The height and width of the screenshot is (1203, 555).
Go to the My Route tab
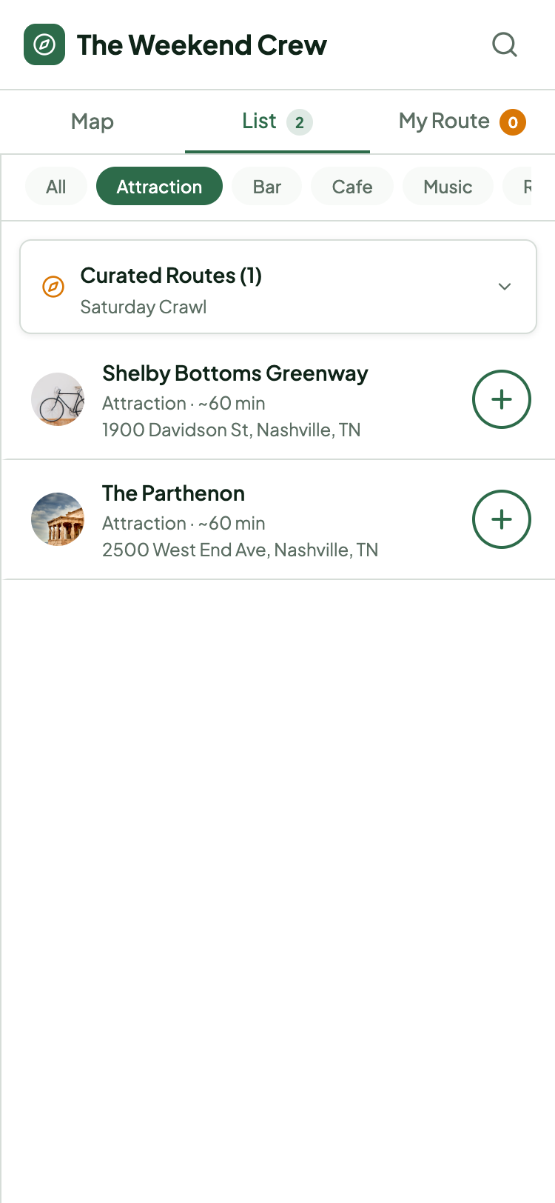(x=444, y=121)
